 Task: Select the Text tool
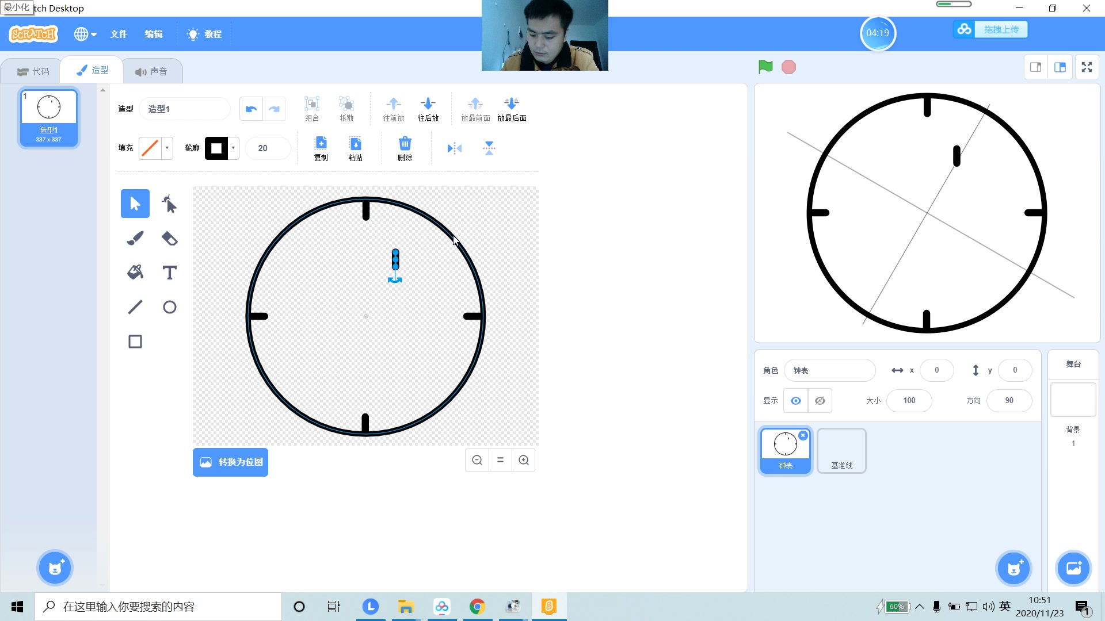169,273
